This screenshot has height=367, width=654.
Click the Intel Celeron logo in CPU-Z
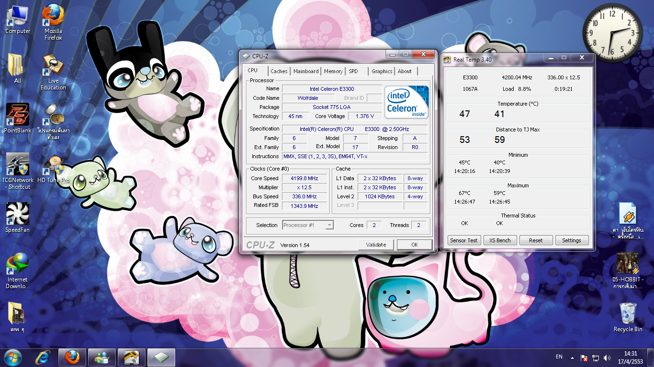(407, 102)
